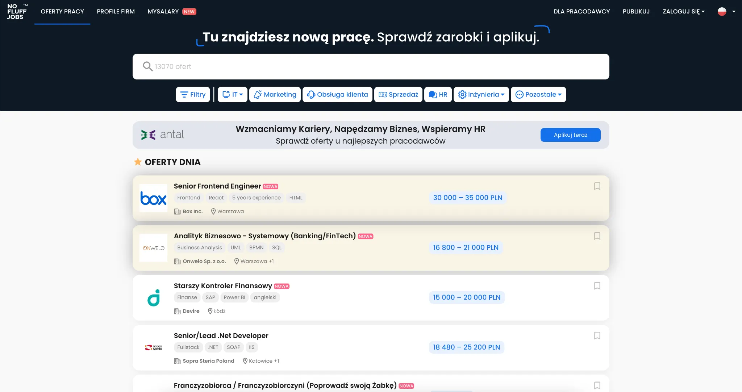Click the IIS skill tag
742x392 pixels.
pos(252,347)
